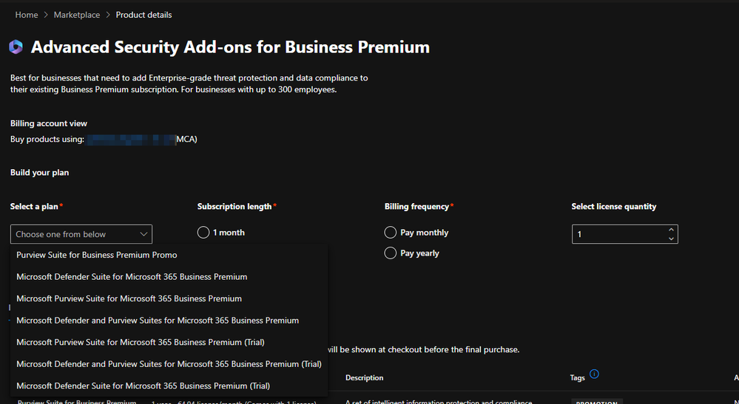Pick Purview Suite for Business Premium Promo
Screen dimensions: 739x404
(x=96, y=255)
